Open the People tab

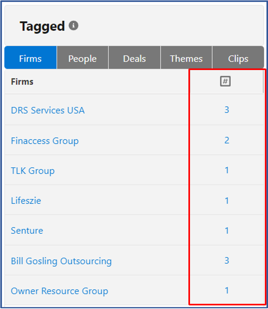pos(82,58)
